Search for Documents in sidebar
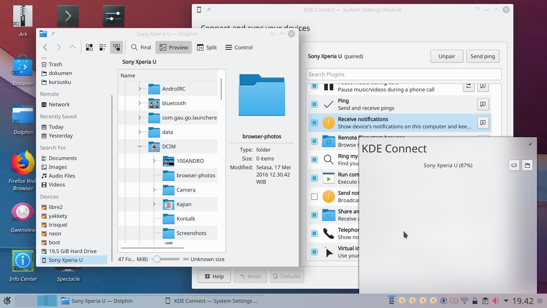The width and height of the screenshot is (547, 308). point(62,158)
